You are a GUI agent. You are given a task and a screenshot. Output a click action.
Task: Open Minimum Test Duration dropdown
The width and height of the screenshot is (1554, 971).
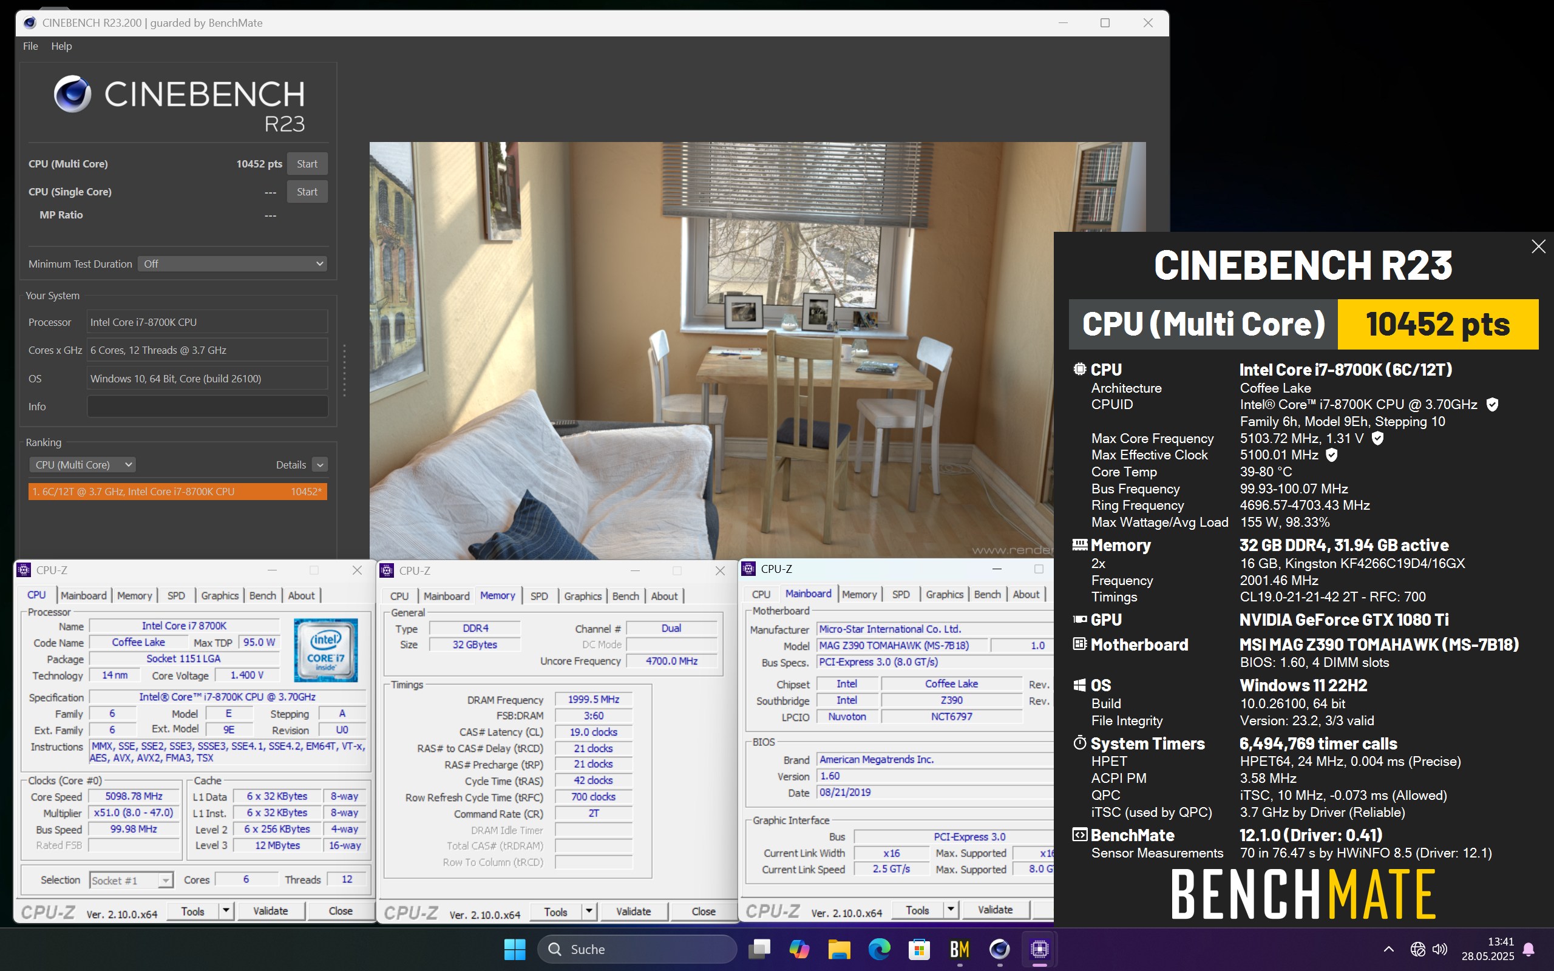pos(232,264)
